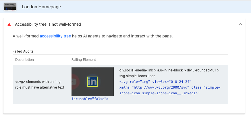Click the Failed Audits heading
The width and height of the screenshot is (251, 116).
point(23,51)
